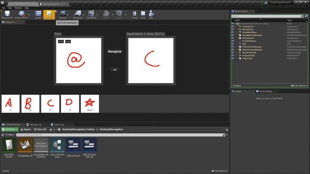Open Content Browser View Options menu
The width and height of the screenshot is (310, 174).
pos(219,171)
